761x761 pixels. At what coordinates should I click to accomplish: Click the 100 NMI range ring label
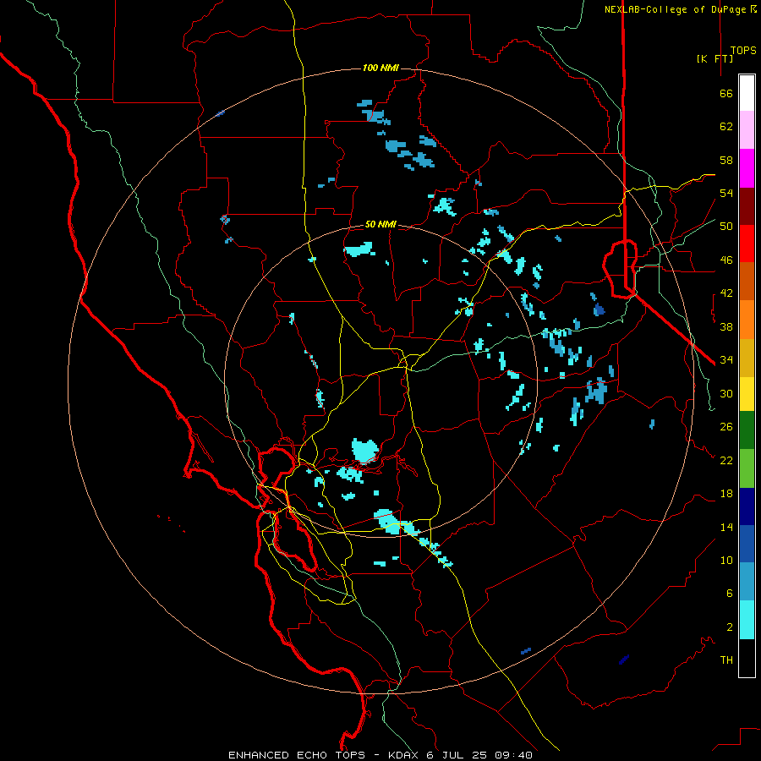tap(380, 68)
